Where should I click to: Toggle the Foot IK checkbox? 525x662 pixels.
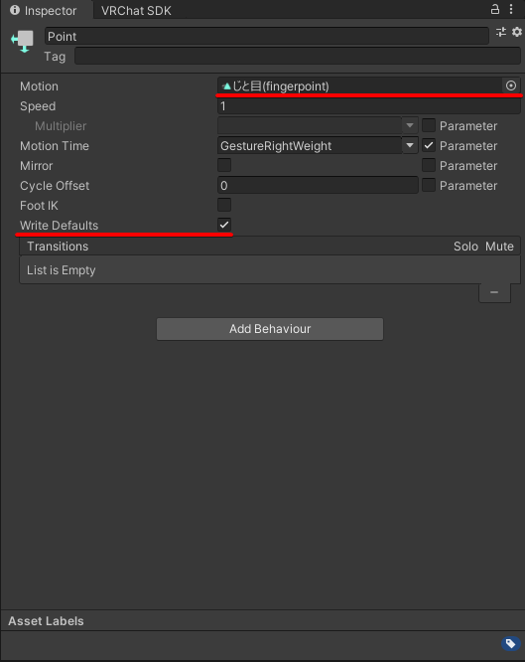(224, 205)
